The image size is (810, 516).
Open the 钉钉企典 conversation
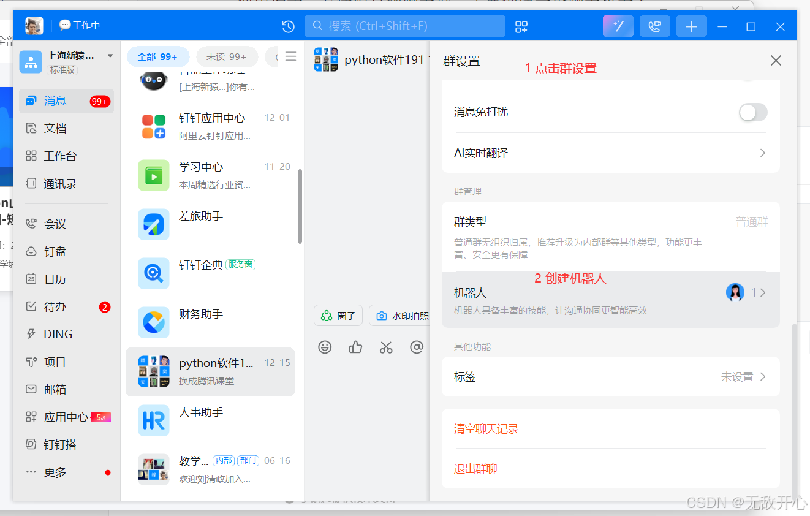click(x=210, y=273)
